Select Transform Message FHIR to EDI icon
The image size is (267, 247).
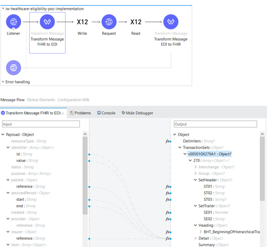[47, 22]
